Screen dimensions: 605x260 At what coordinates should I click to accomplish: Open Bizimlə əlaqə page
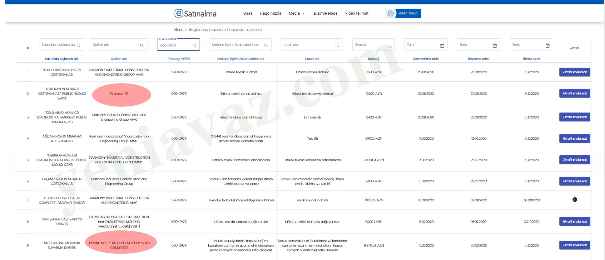(325, 13)
